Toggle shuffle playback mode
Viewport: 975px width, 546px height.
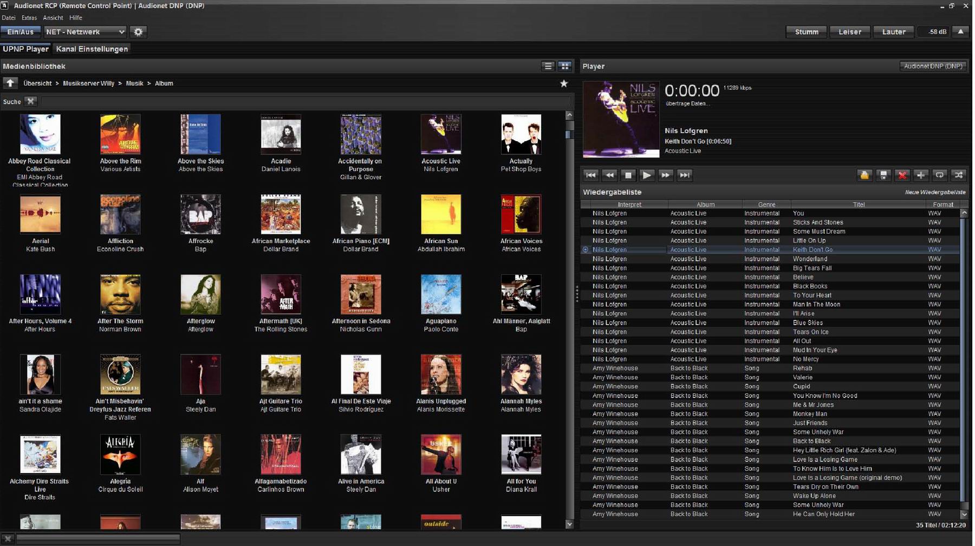(959, 175)
